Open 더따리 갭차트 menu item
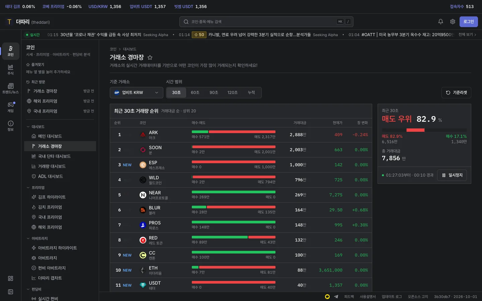This screenshot has height=301, width=482. [60, 278]
